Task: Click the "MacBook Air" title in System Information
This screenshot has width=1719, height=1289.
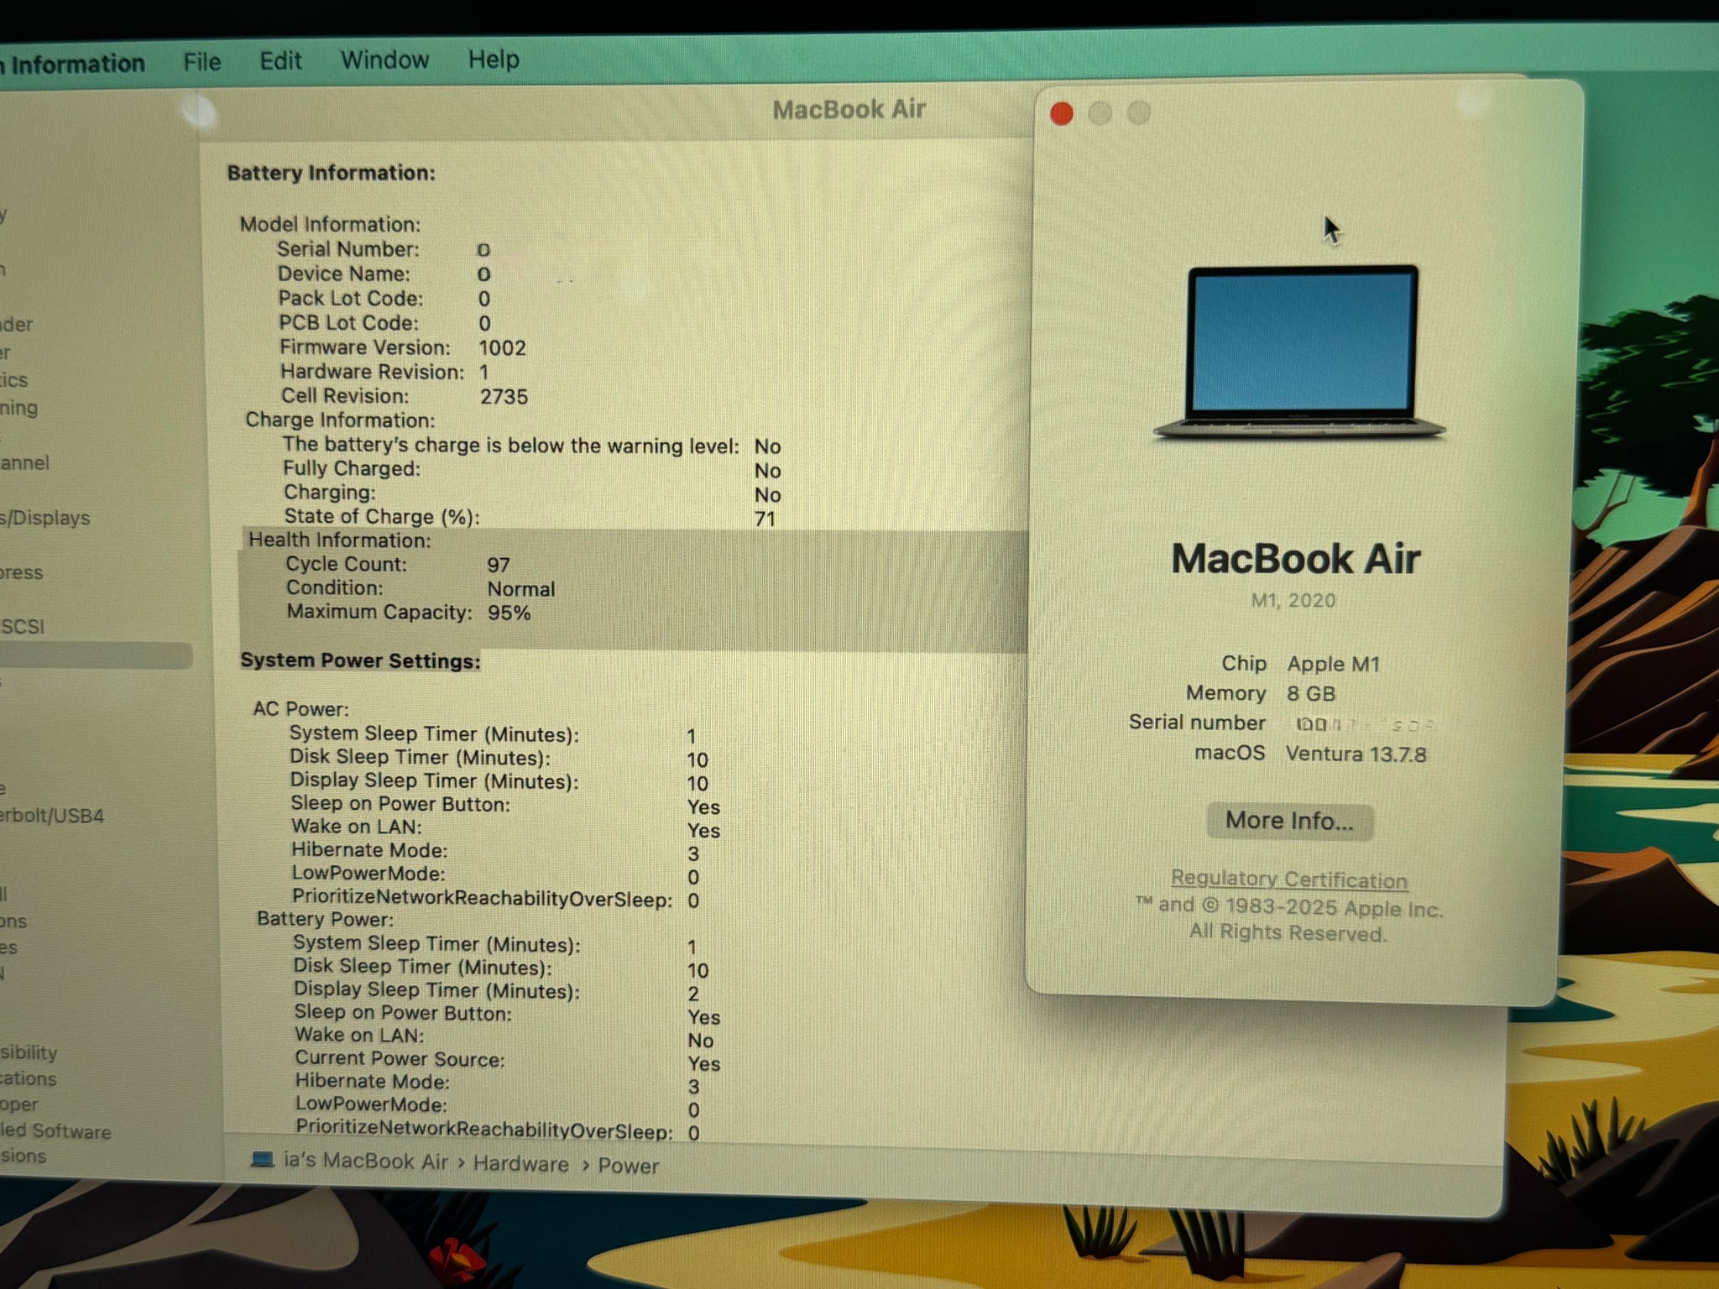Action: (x=849, y=110)
